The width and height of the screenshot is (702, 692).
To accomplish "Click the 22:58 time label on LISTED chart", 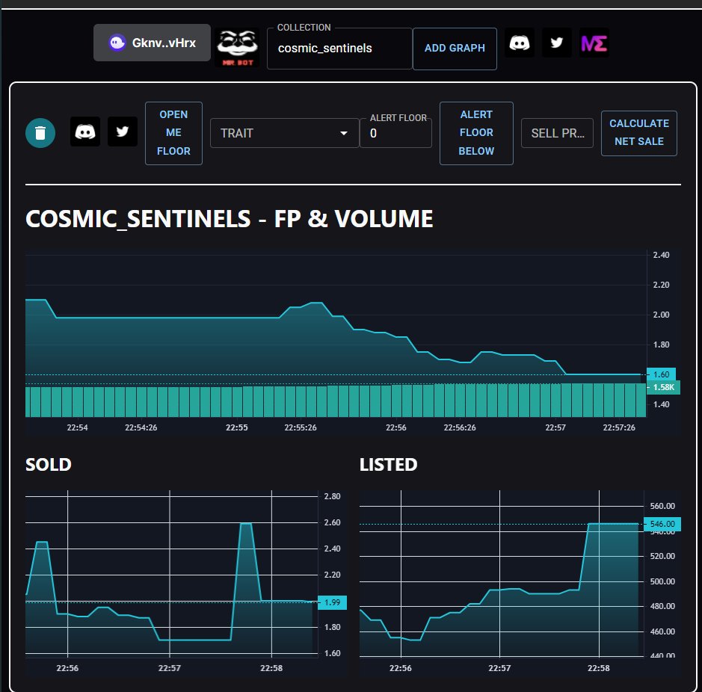I will [599, 668].
